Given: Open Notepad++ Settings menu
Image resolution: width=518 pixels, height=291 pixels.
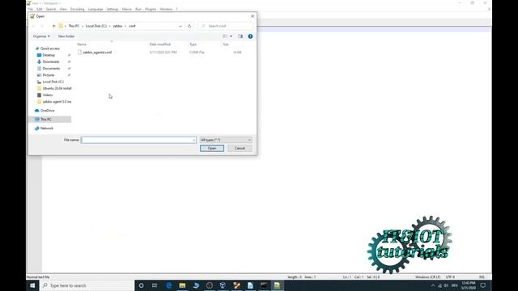Looking at the screenshot, I should 113,9.
